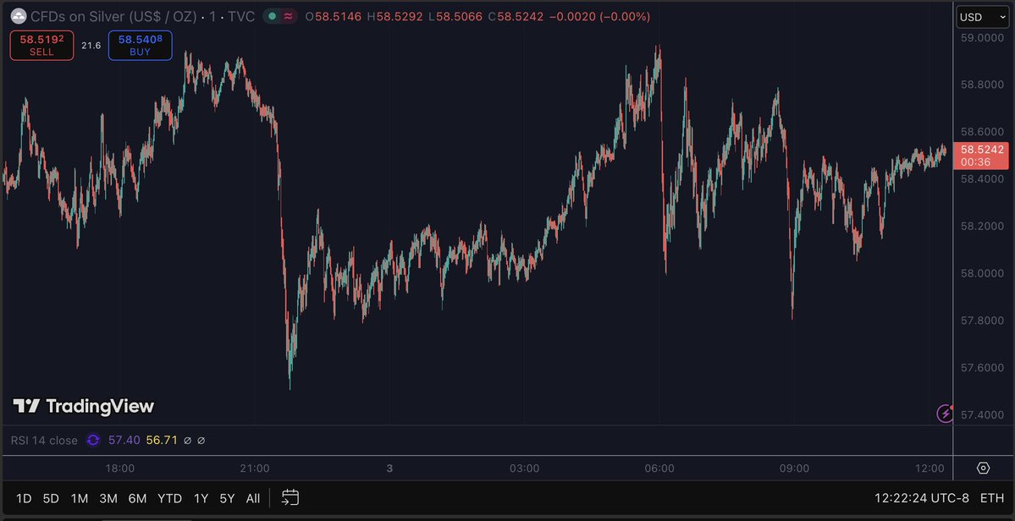
Task: Click the close value C58.5242 in header
Action: (x=516, y=17)
